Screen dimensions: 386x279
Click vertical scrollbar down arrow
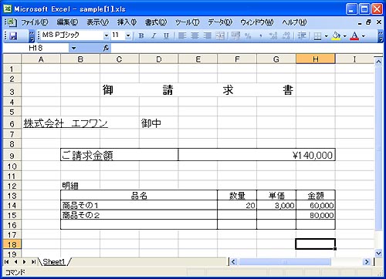378,254
